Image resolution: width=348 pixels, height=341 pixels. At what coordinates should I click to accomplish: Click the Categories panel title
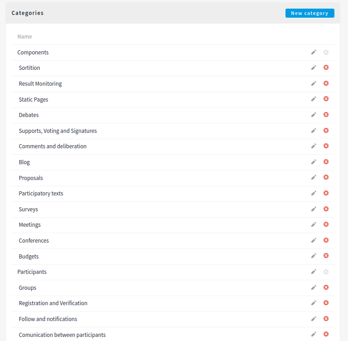(x=28, y=13)
